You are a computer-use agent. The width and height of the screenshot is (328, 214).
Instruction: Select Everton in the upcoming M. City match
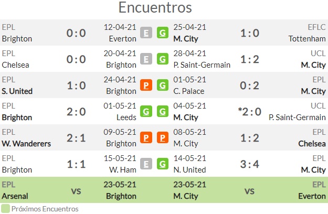click(312, 196)
